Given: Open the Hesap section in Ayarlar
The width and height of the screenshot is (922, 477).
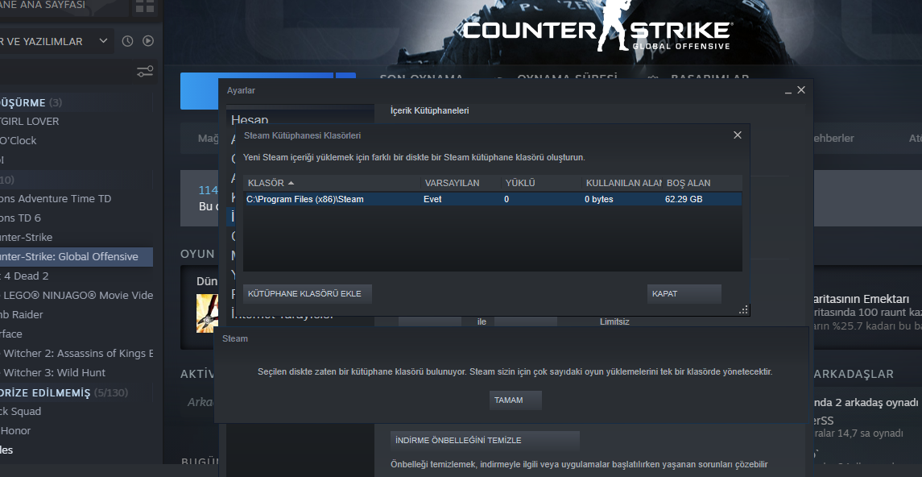Looking at the screenshot, I should click(250, 119).
